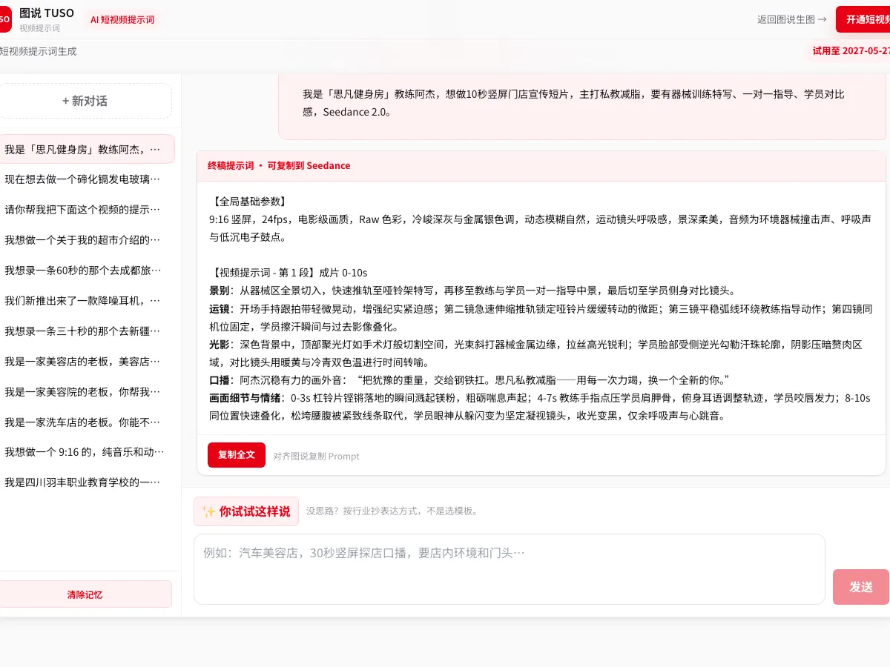Open conversation 我是一家洗车店的老板
This screenshot has width=890, height=667.
[85, 422]
